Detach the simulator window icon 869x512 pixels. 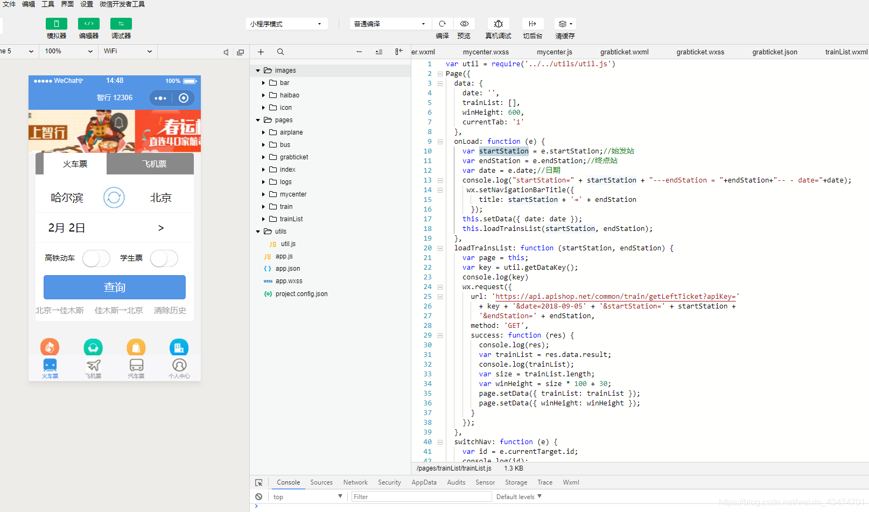241,52
